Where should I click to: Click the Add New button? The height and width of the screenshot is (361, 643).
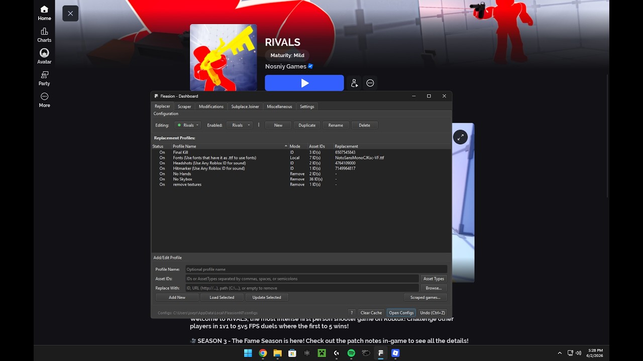coord(177,297)
